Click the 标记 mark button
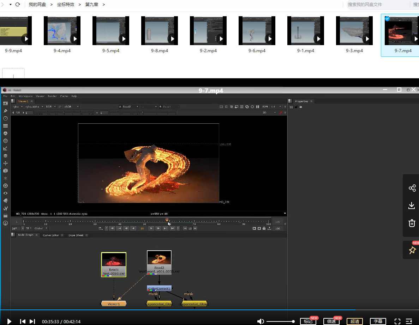 coord(308,321)
